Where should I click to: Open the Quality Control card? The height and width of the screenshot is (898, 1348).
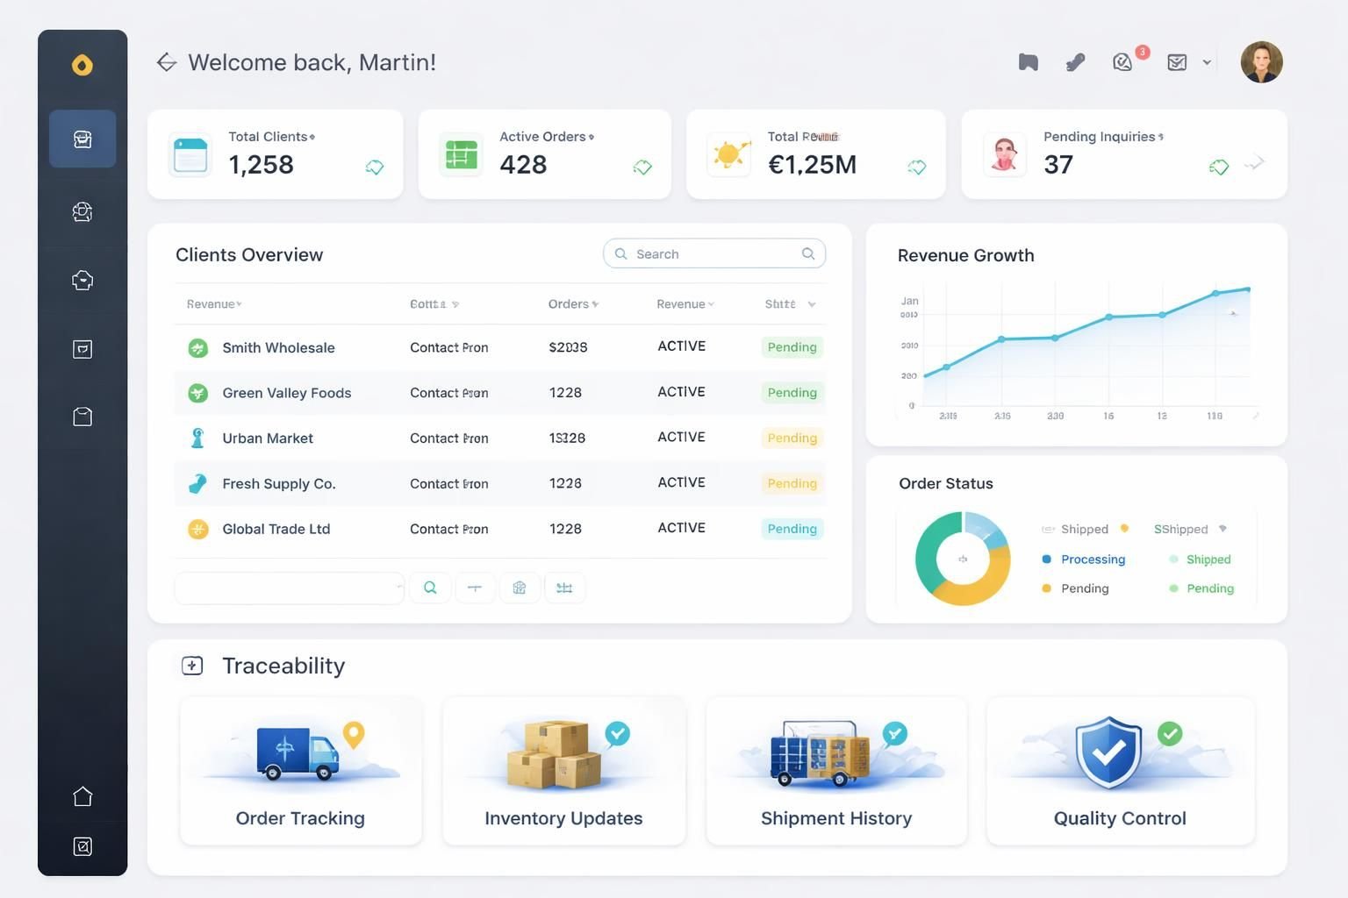point(1120,771)
